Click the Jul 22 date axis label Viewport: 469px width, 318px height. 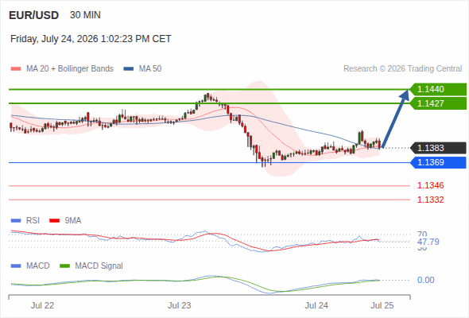point(42,305)
